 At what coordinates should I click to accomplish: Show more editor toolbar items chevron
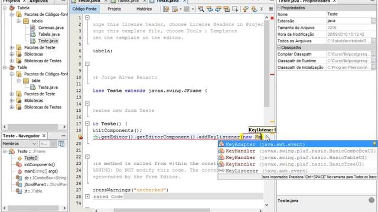pyautogui.click(x=262, y=9)
